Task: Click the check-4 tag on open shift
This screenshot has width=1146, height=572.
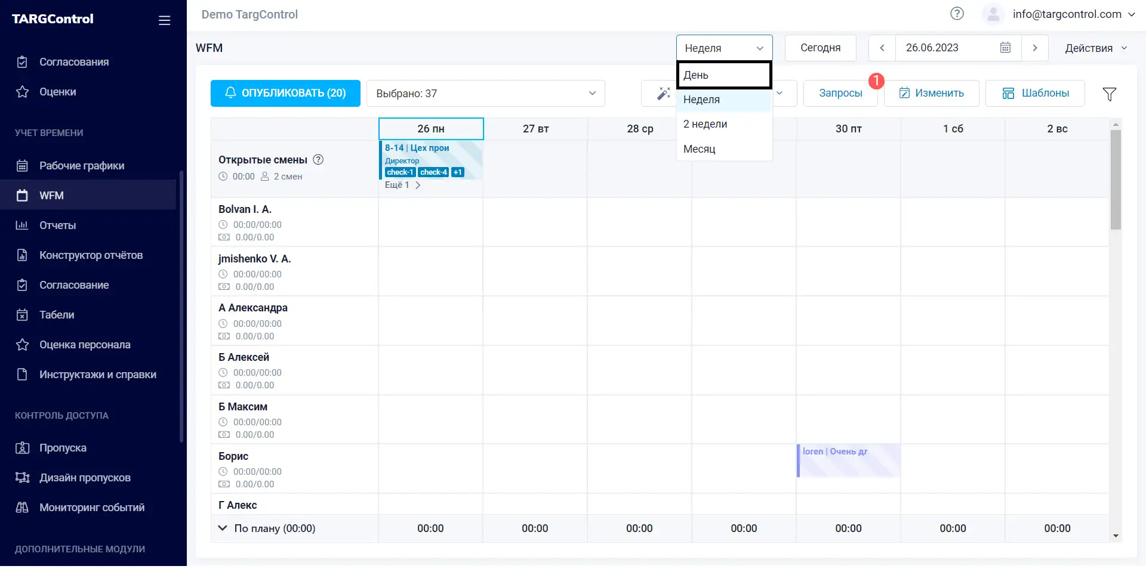Action: pos(433,172)
